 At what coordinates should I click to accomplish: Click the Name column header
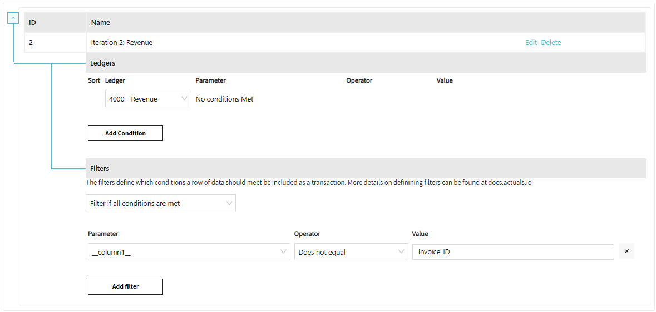[x=101, y=23]
